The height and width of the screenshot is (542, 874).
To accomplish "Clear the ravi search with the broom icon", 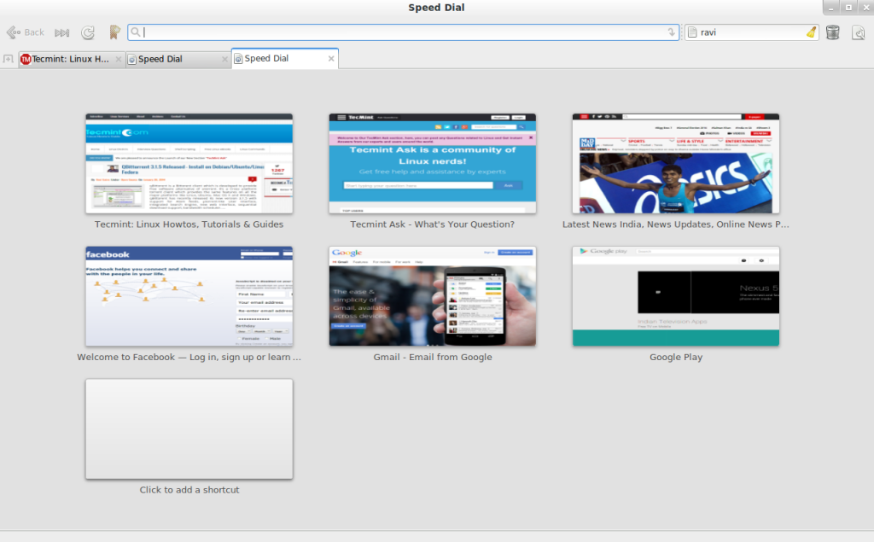I will [x=811, y=32].
